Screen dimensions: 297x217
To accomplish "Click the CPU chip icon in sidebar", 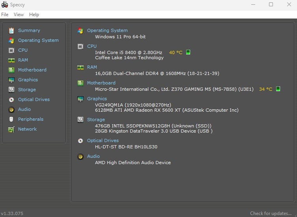I will pos(11,50).
